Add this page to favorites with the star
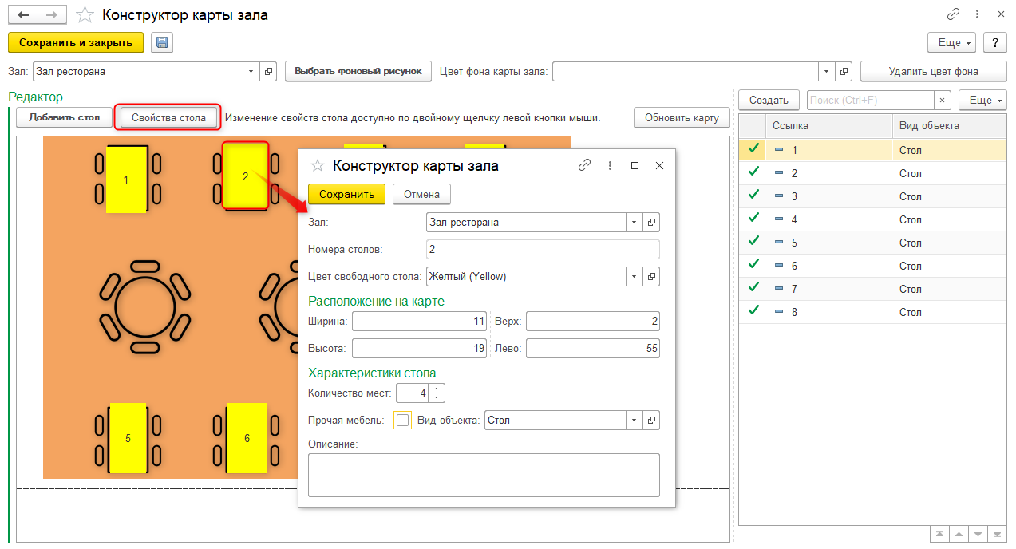The image size is (1016, 549). [84, 15]
